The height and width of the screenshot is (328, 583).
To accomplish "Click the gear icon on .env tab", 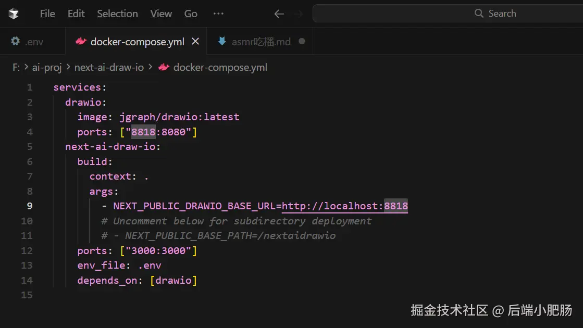I will [15, 41].
